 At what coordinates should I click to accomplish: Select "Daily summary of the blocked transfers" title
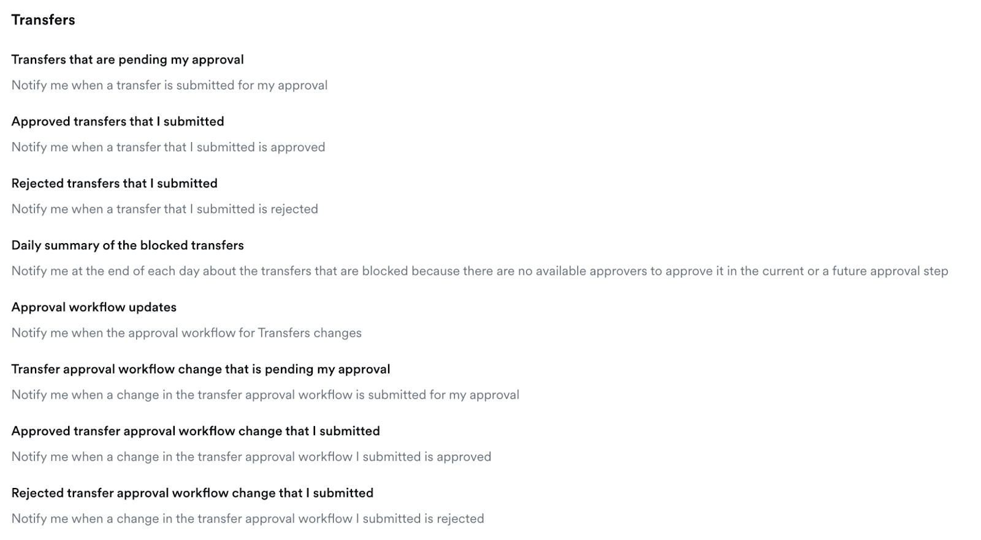(128, 245)
